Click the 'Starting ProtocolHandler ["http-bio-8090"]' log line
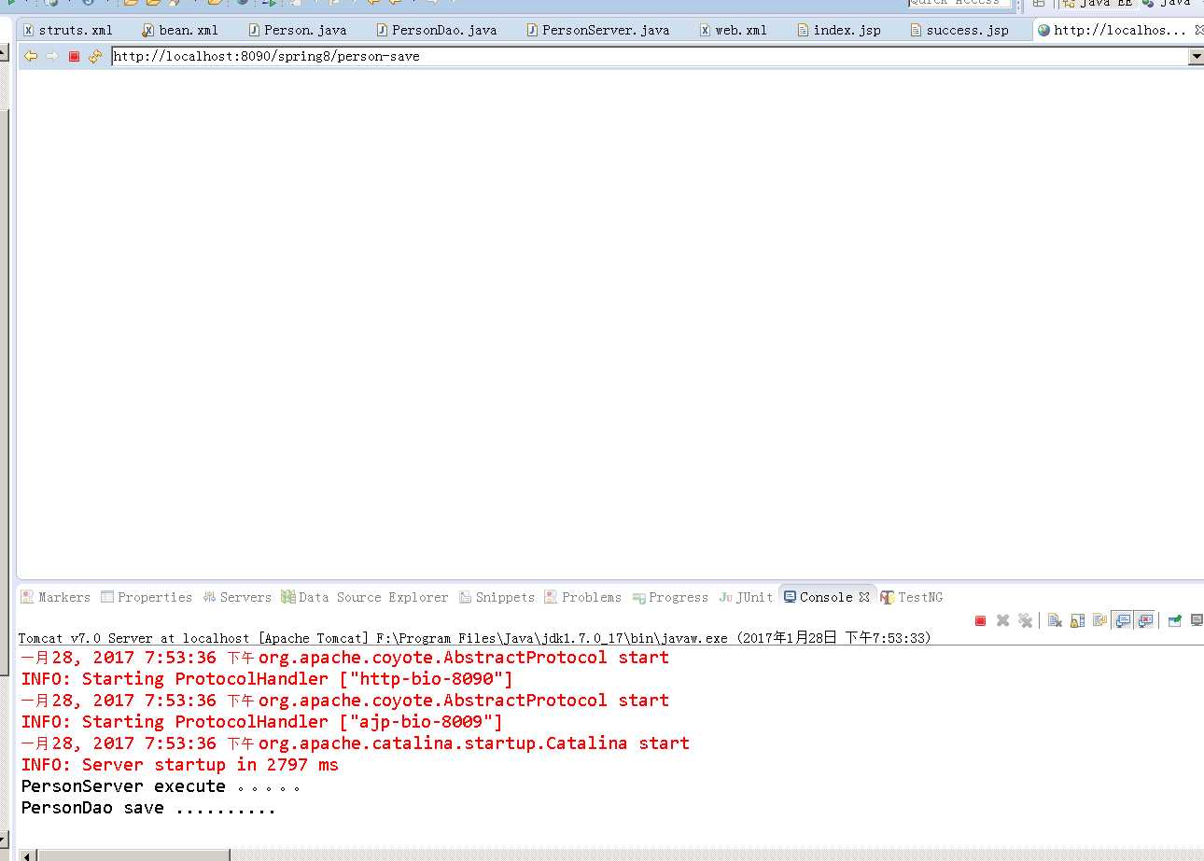The width and height of the screenshot is (1204, 861). pos(267,678)
